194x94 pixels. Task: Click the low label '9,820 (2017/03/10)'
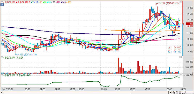click(x=27, y=54)
